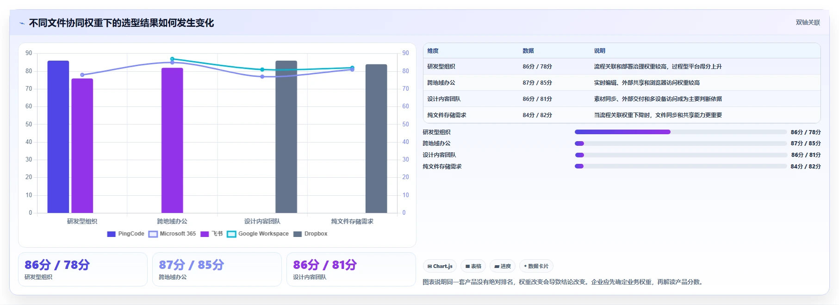Toggle Dropbox series in chart legend
Screen dimensions: 839x305
(311, 234)
